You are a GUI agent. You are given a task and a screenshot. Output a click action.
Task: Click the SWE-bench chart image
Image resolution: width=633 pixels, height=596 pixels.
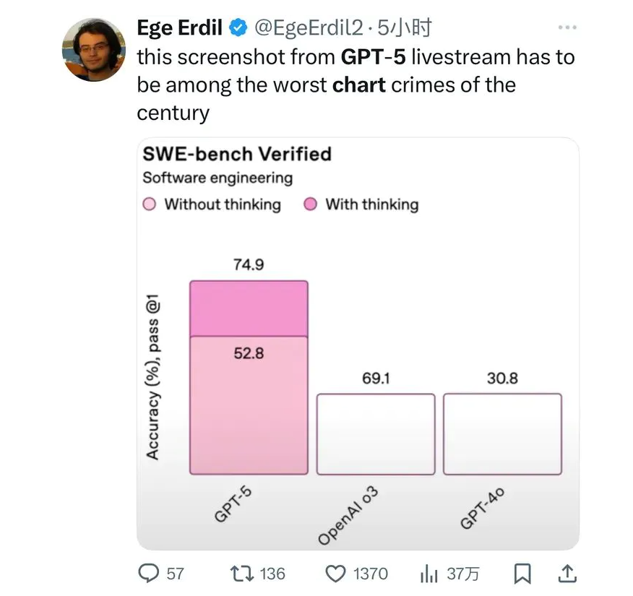[358, 343]
